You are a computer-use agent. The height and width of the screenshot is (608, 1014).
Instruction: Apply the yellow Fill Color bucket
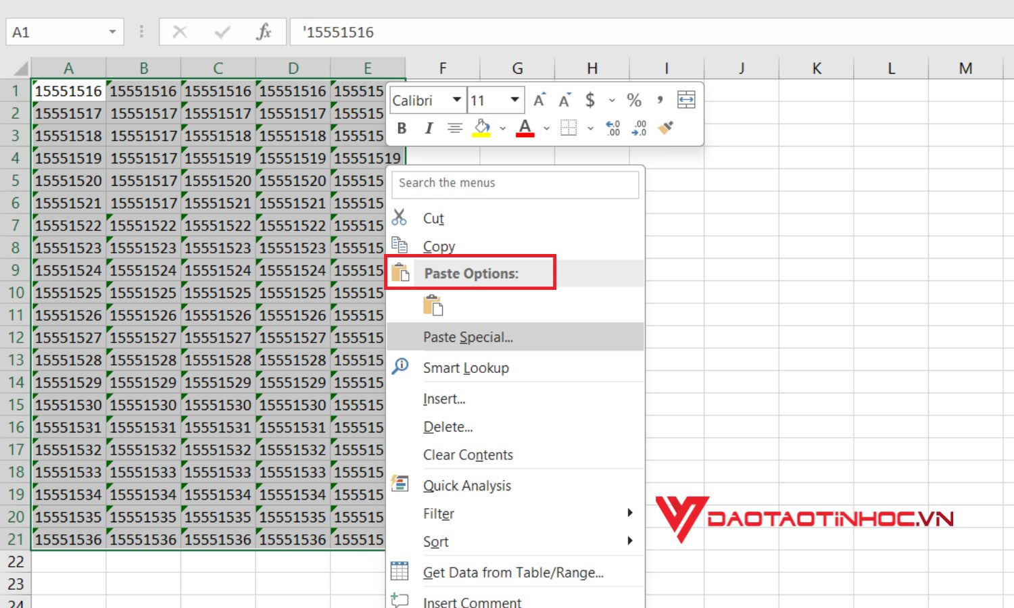(481, 128)
